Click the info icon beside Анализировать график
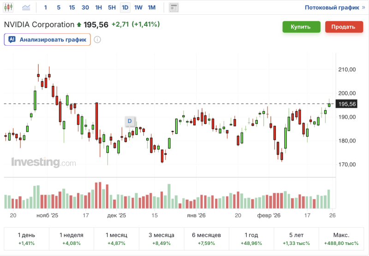This screenshot has width=369, height=256. click(x=97, y=40)
